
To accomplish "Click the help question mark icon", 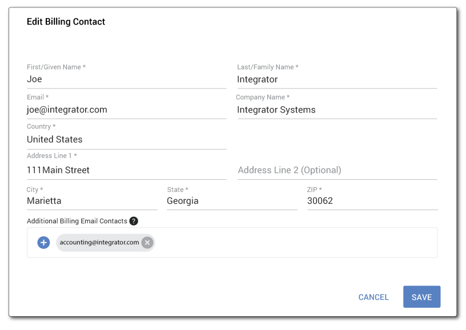I will tap(134, 221).
